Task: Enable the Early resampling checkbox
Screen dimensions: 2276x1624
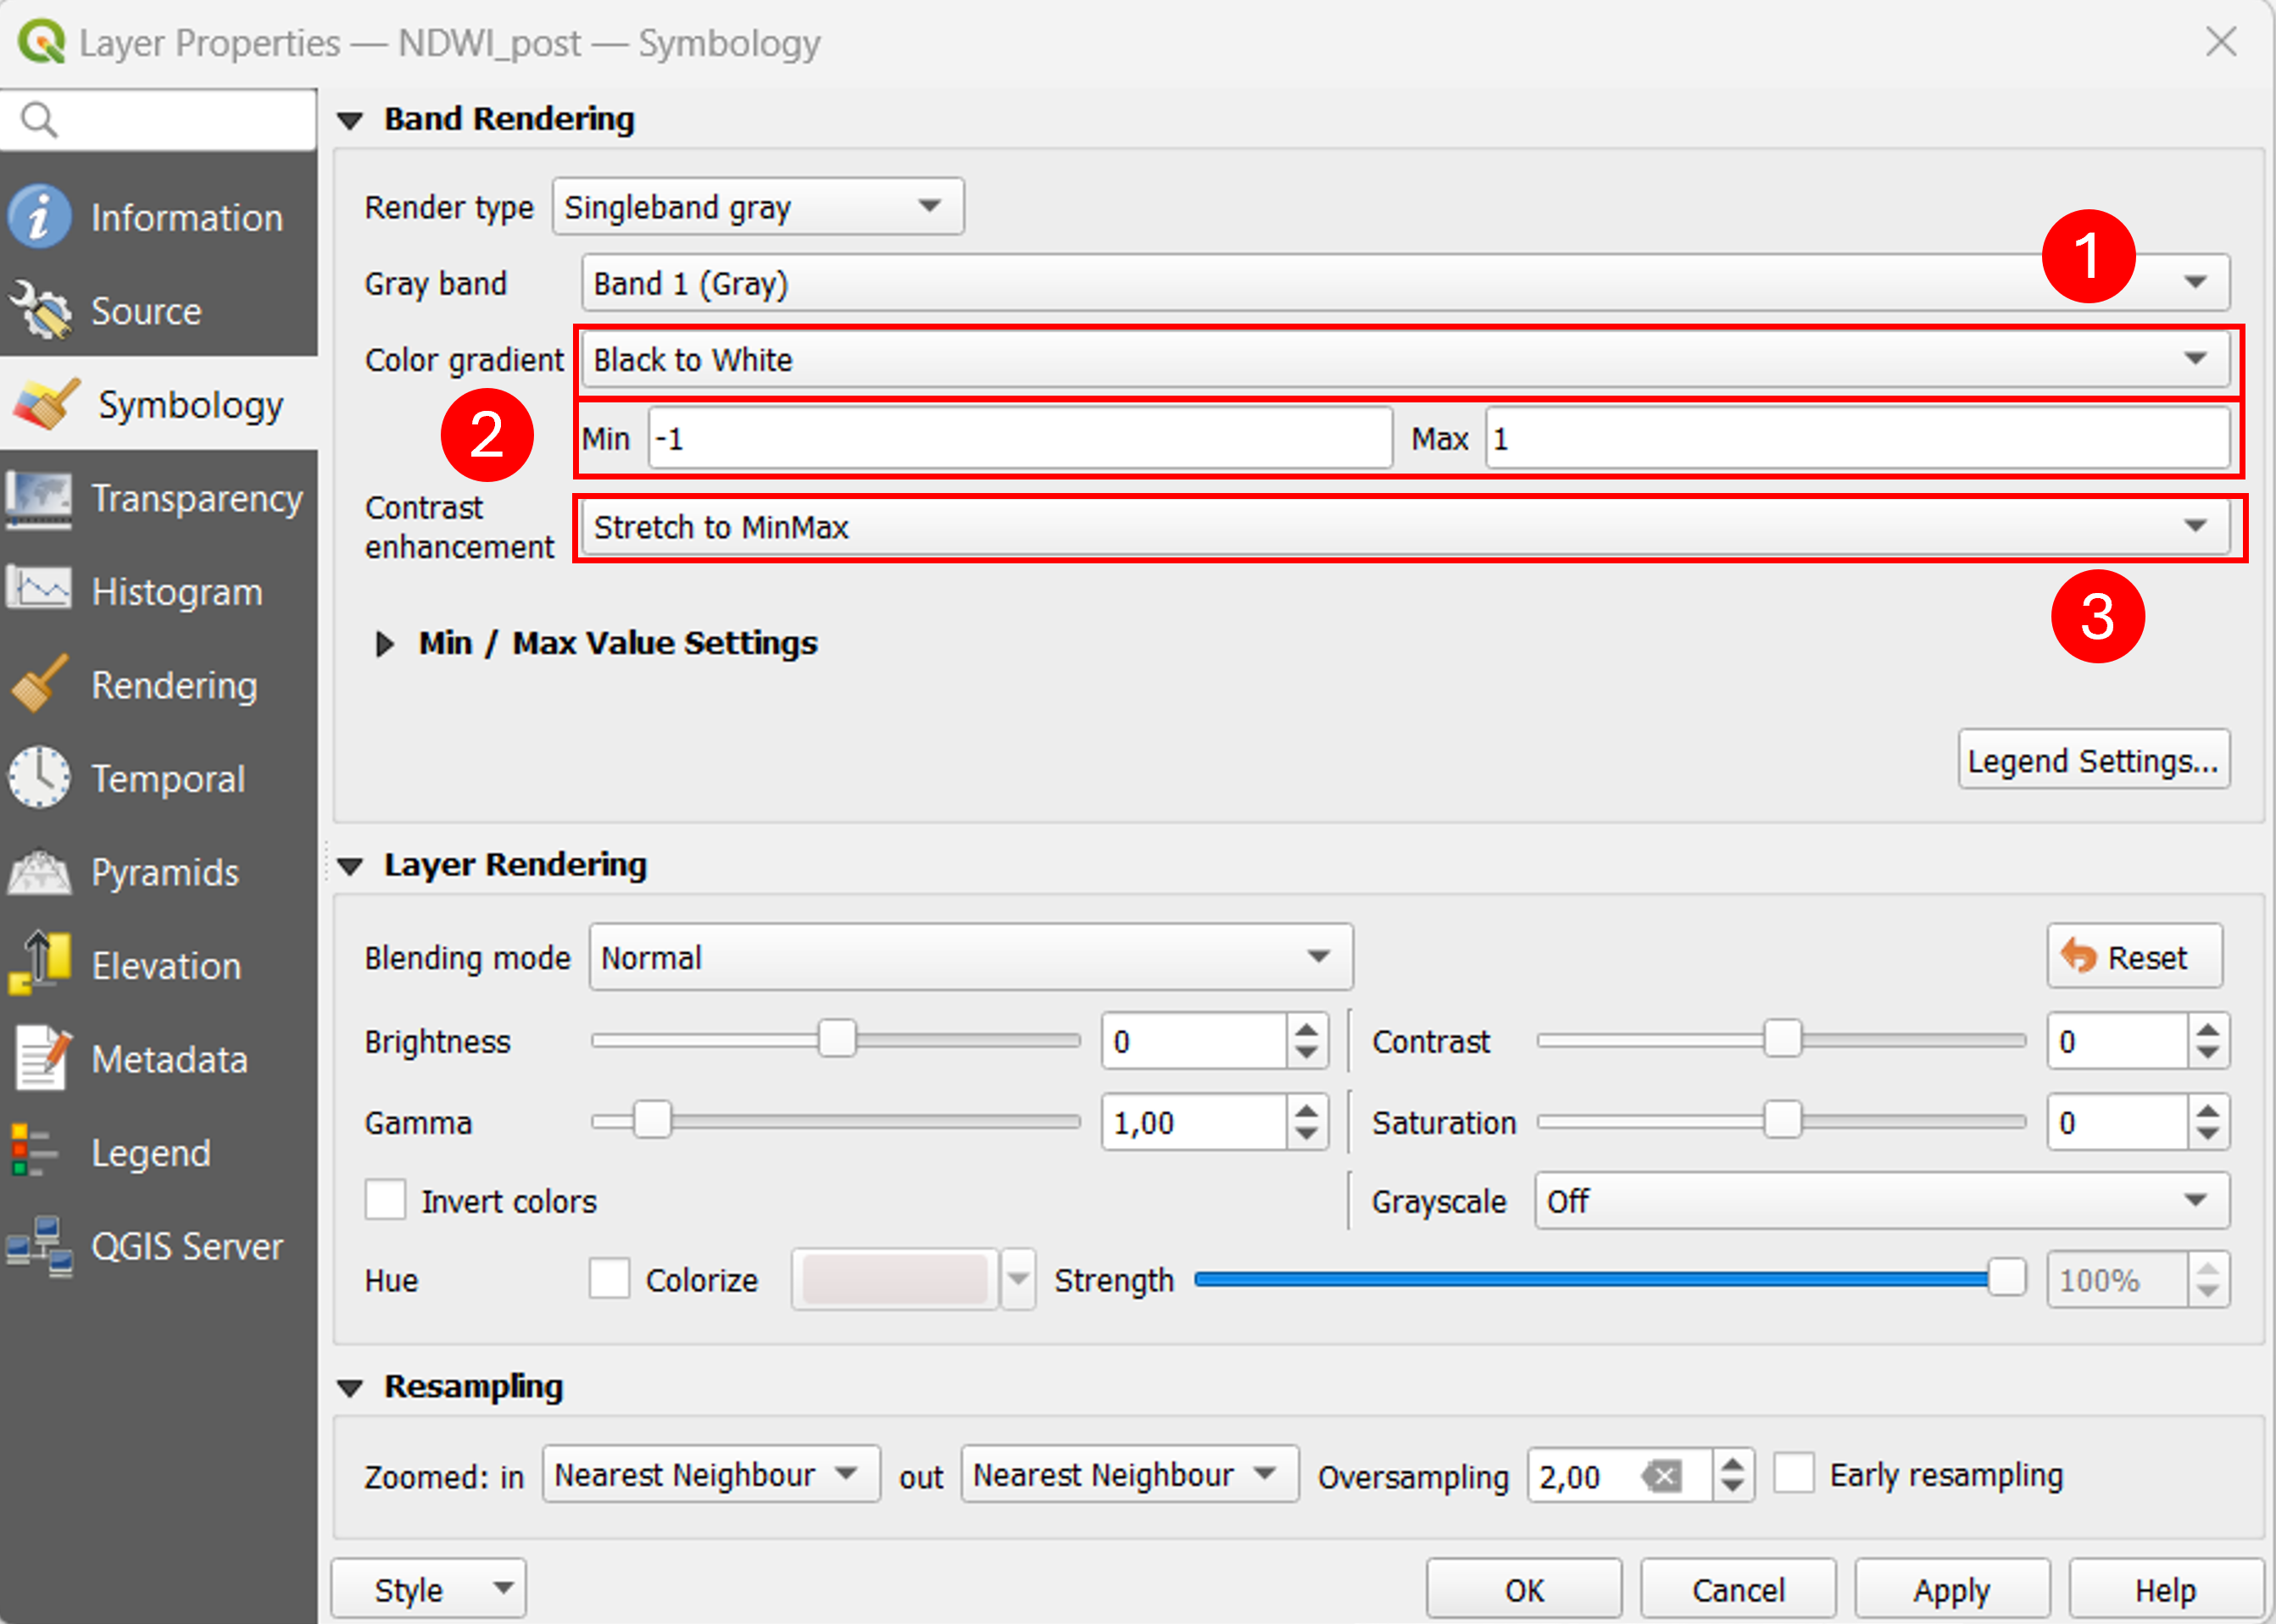Action: click(1794, 1474)
